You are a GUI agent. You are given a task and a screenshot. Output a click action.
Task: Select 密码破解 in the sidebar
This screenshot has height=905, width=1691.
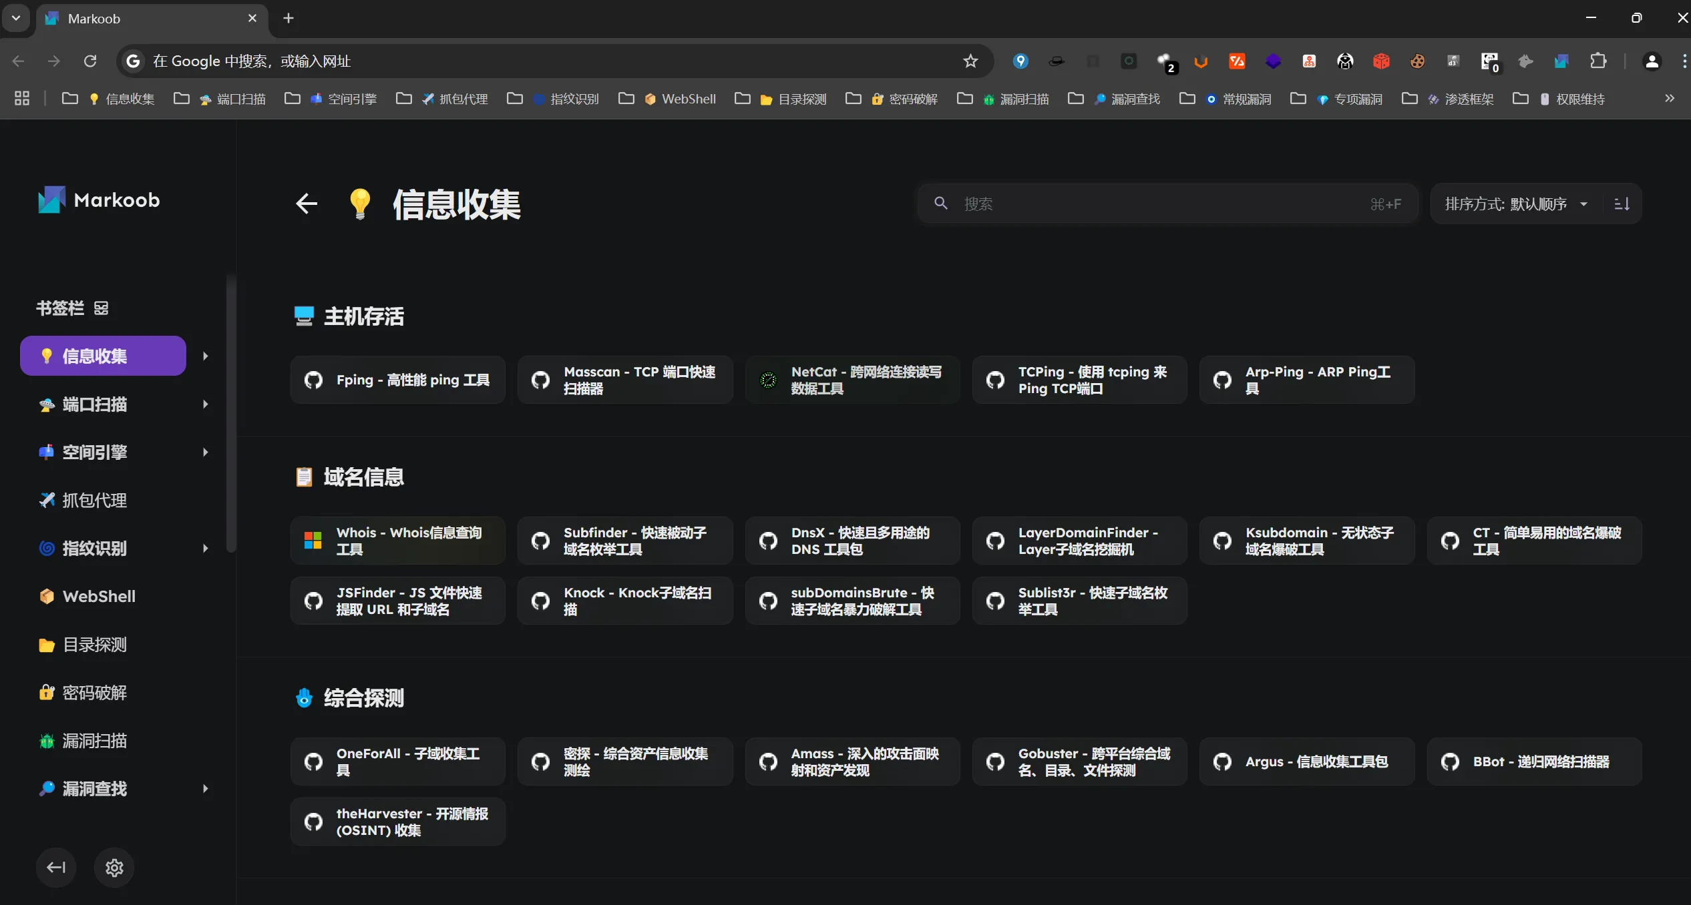[103, 692]
